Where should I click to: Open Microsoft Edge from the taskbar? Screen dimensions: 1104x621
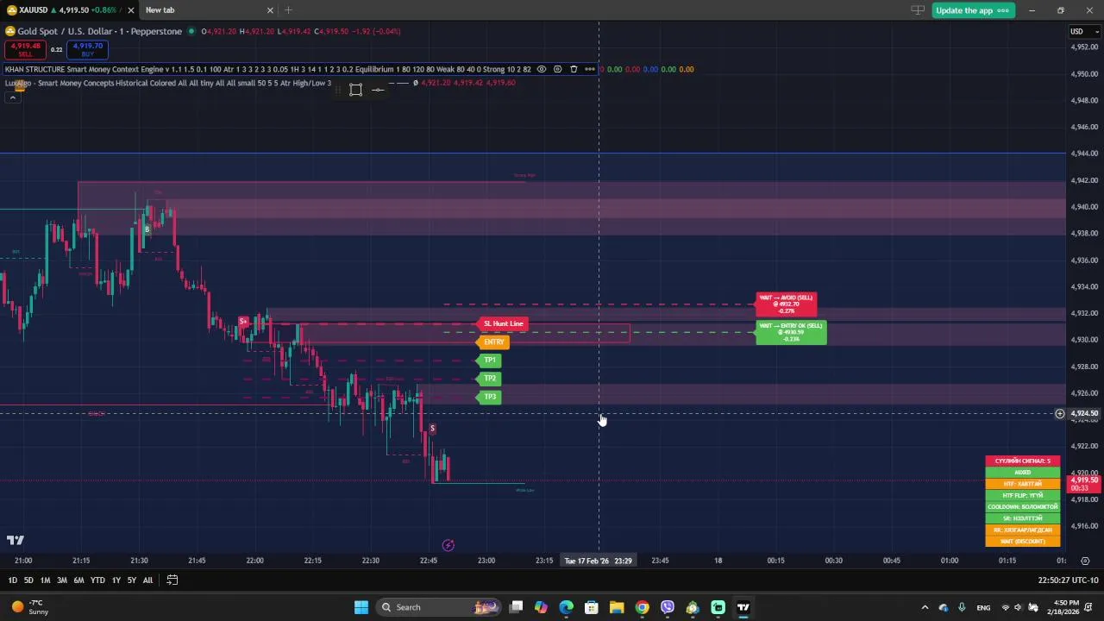click(566, 607)
